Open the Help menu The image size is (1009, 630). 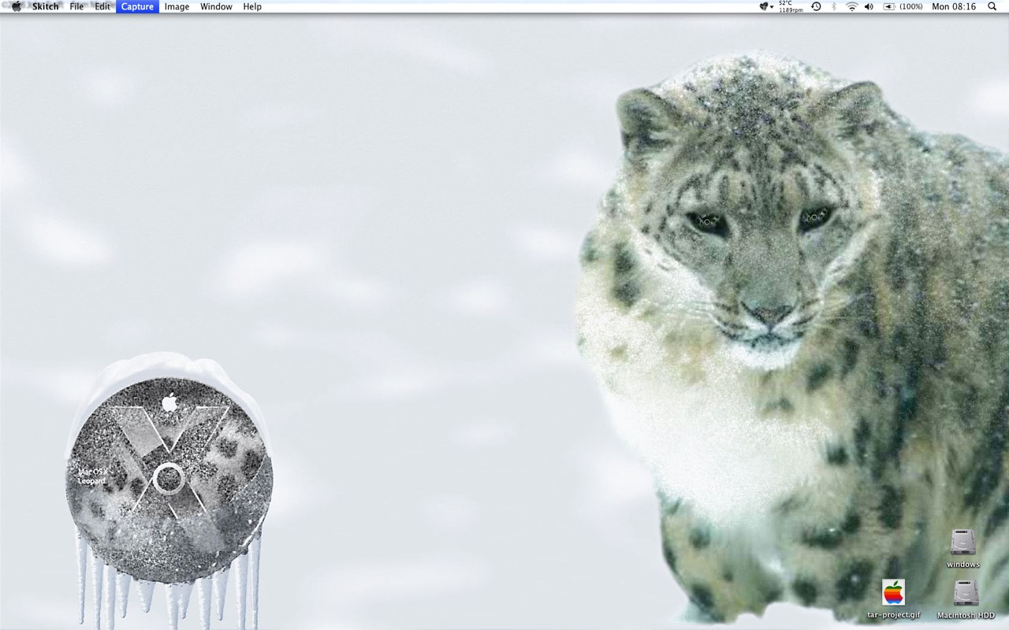252,6
